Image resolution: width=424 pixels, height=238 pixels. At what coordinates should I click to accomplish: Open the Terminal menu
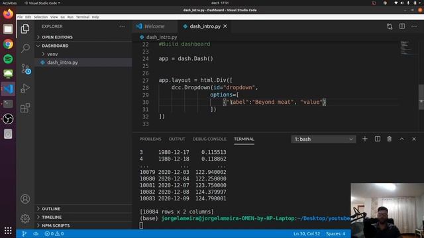pyautogui.click(x=83, y=17)
